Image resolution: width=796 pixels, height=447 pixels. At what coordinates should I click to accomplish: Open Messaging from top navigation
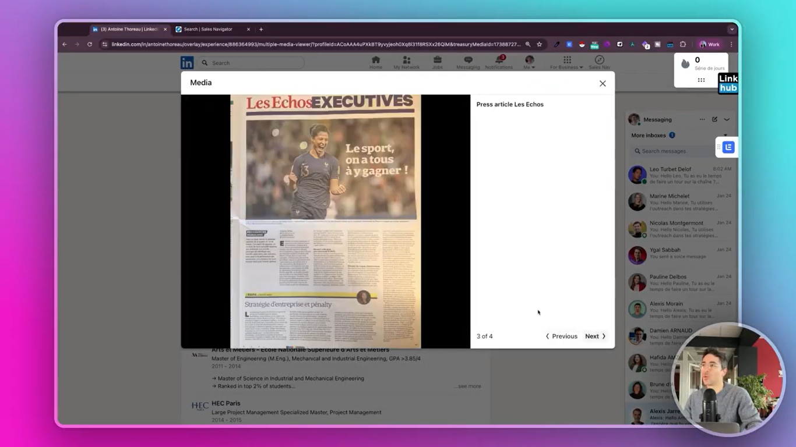(x=468, y=63)
